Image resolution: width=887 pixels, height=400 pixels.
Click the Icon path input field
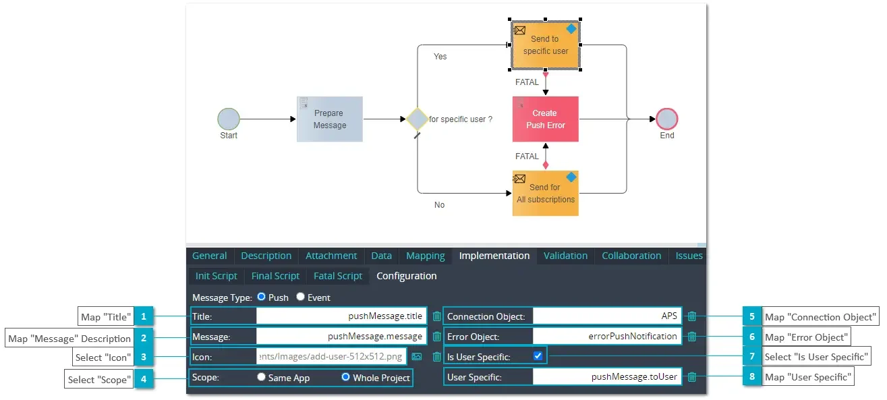(x=332, y=356)
